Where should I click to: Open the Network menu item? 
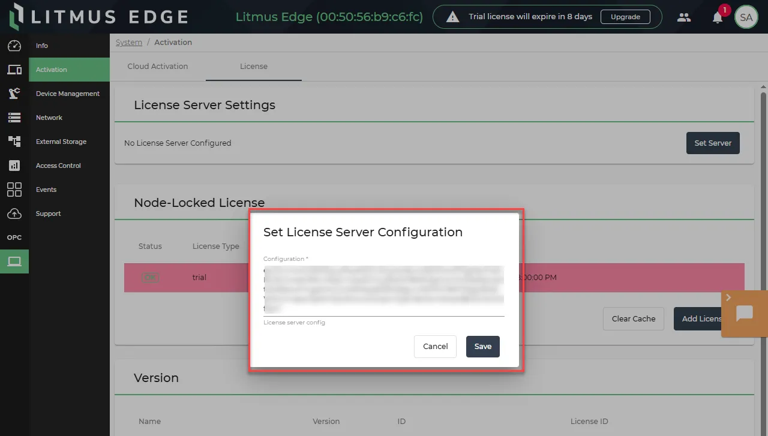pos(69,118)
